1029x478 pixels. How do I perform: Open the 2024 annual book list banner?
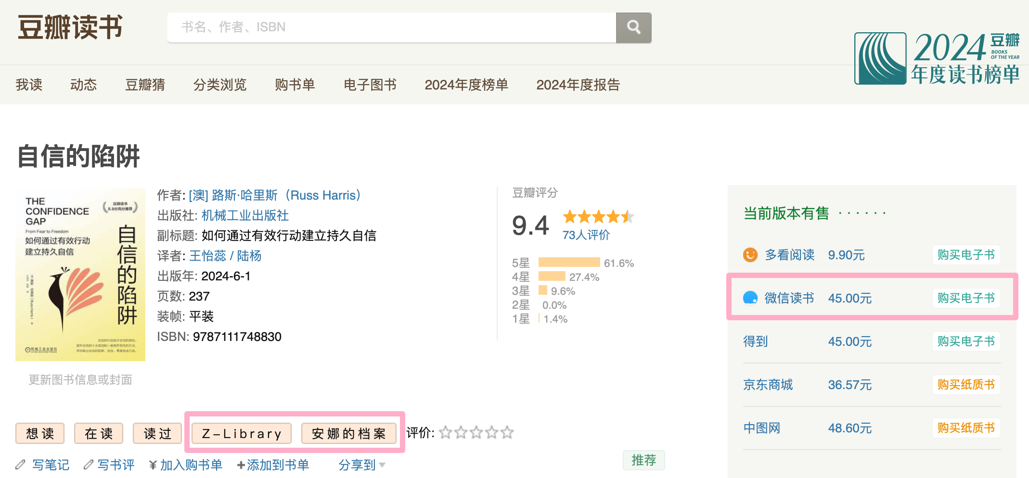(x=937, y=58)
